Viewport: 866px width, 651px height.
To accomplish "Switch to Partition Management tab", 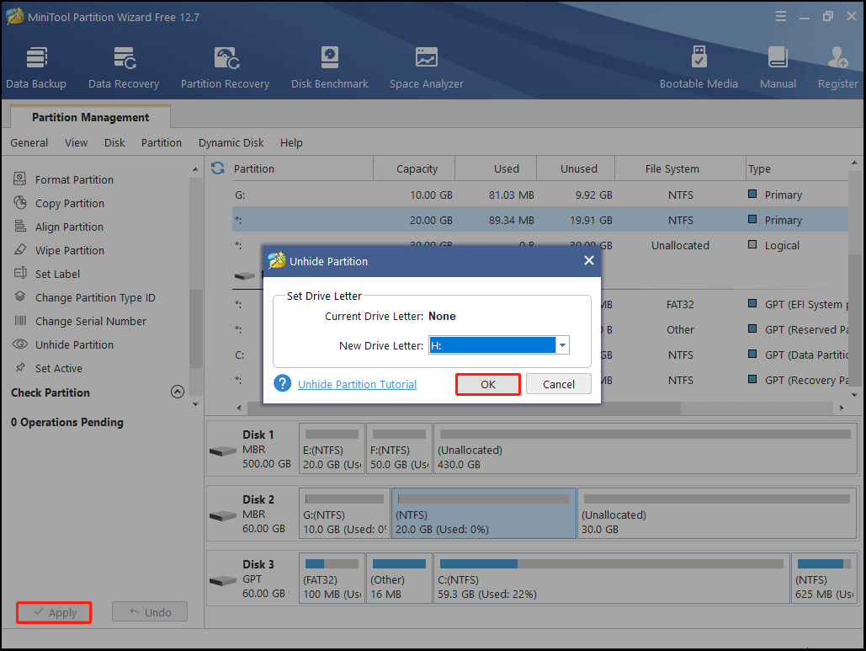I will 91,117.
